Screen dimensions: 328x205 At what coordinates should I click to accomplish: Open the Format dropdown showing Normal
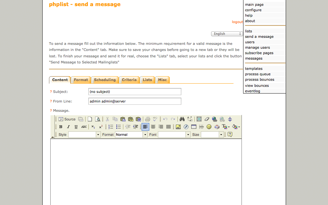click(x=131, y=135)
